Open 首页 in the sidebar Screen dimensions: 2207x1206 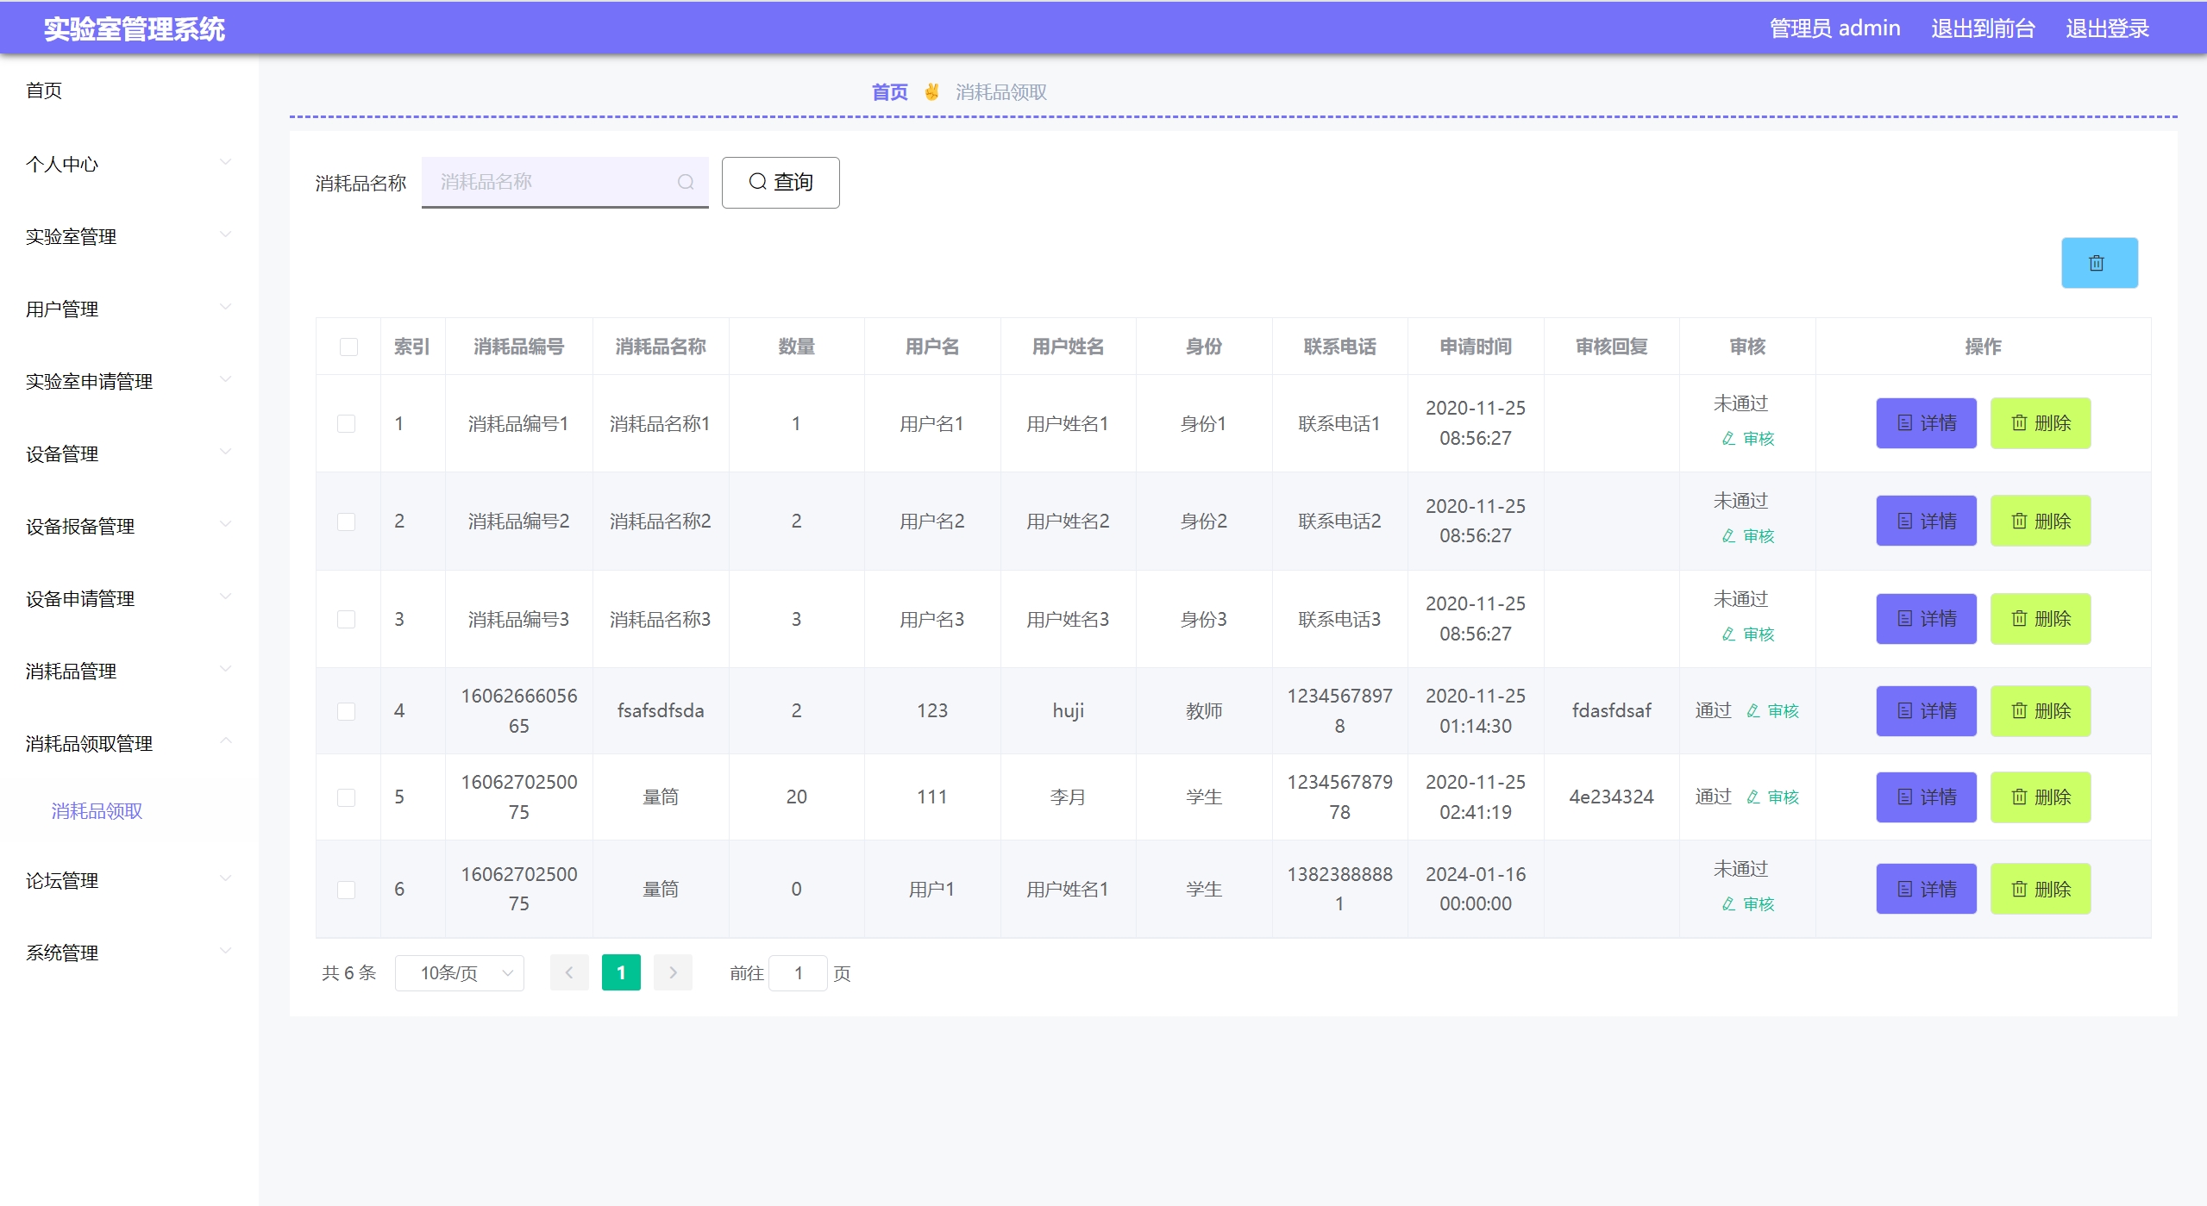point(44,91)
